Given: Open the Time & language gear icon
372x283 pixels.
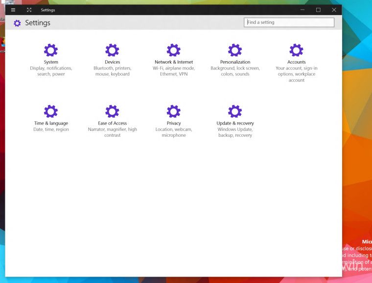Looking at the screenshot, I should point(51,111).
